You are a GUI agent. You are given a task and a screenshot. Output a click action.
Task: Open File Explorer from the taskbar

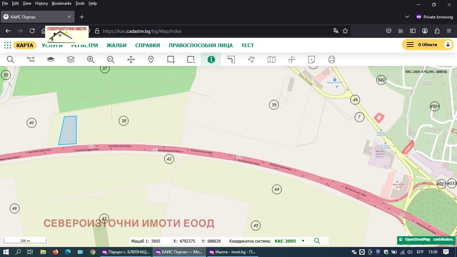(x=43, y=252)
